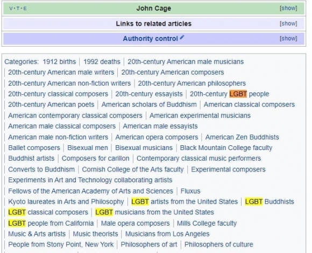Open 20th-century LGBT people category
Image resolution: width=312 pixels, height=253 pixels.
229,94
